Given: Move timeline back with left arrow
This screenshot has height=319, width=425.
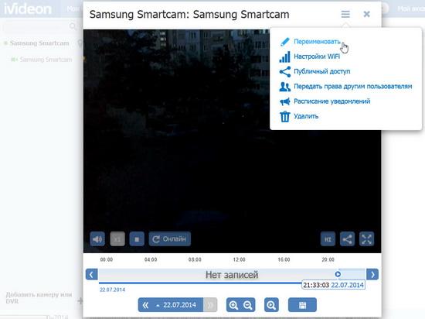Looking at the screenshot, I should pos(92,274).
